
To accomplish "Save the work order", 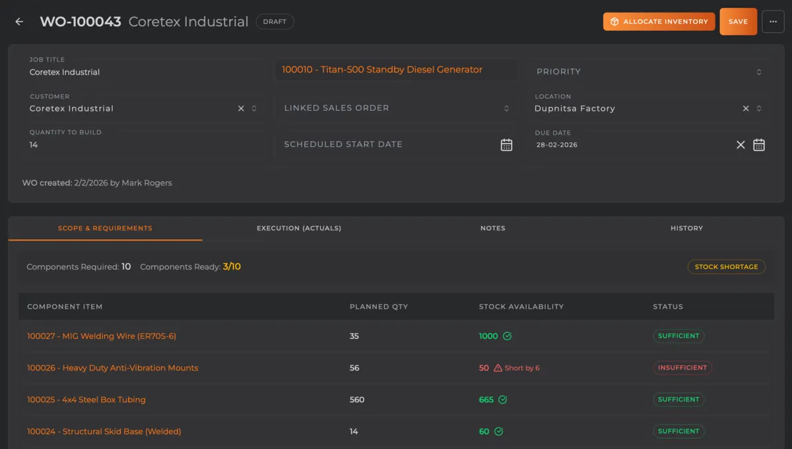I will click(738, 21).
